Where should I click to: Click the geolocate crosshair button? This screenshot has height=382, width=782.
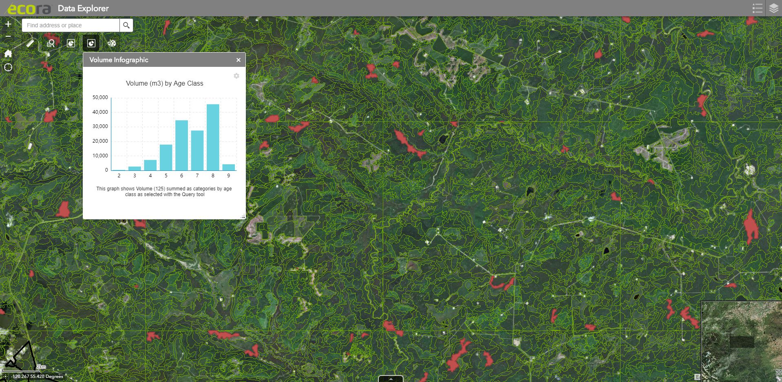[7, 68]
